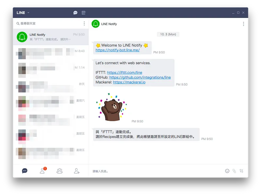Maximize the LINE window
Viewport: 261px width, 196px height.
238,13
